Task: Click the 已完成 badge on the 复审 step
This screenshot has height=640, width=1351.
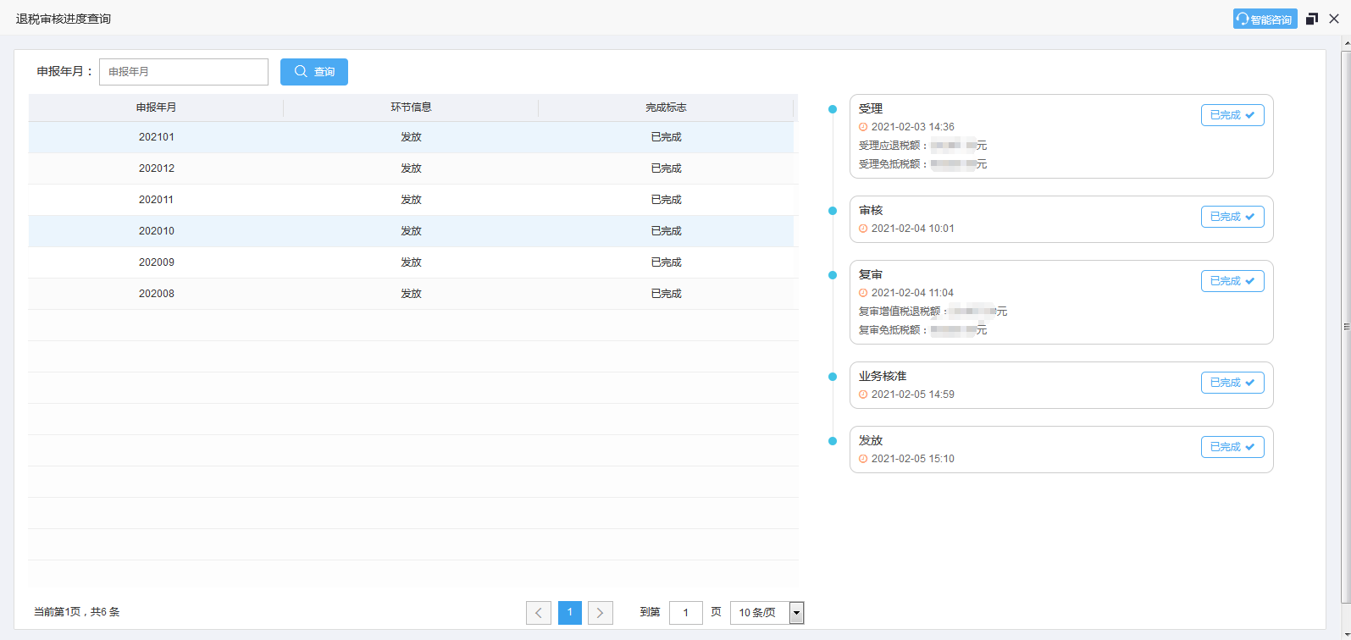Action: 1232,281
